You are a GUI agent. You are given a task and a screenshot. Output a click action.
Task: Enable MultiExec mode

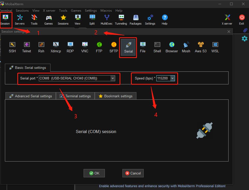[107, 20]
